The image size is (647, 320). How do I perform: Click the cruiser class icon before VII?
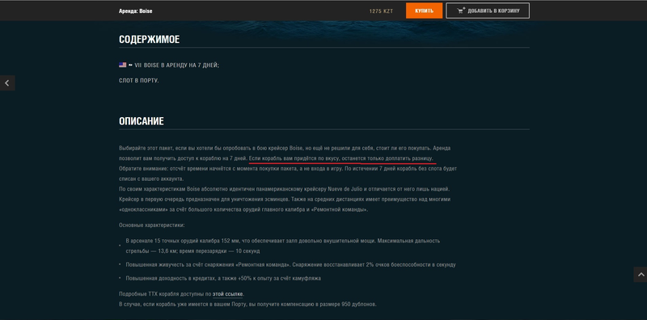coord(130,65)
